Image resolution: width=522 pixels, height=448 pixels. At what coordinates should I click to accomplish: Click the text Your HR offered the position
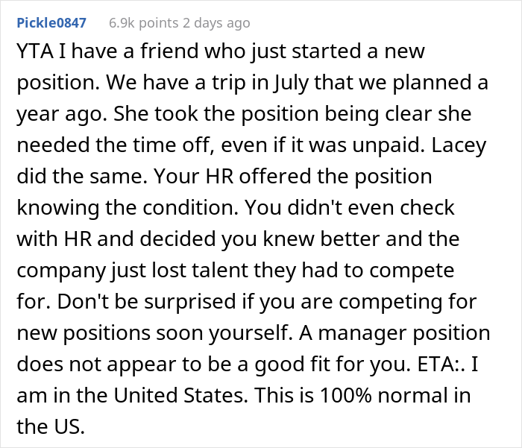tap(292, 177)
